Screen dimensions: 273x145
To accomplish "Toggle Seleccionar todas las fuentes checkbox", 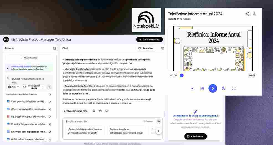I will [x=50, y=95].
